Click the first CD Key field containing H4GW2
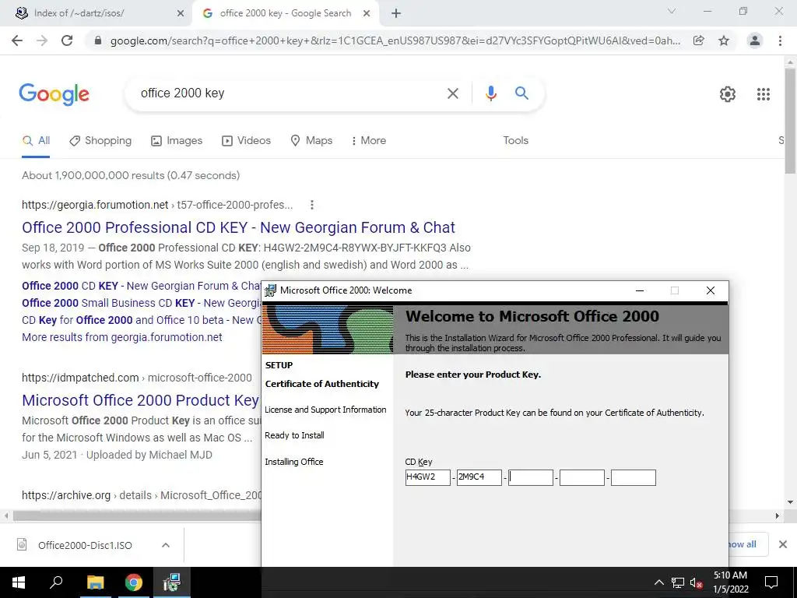The image size is (797, 598). point(427,477)
